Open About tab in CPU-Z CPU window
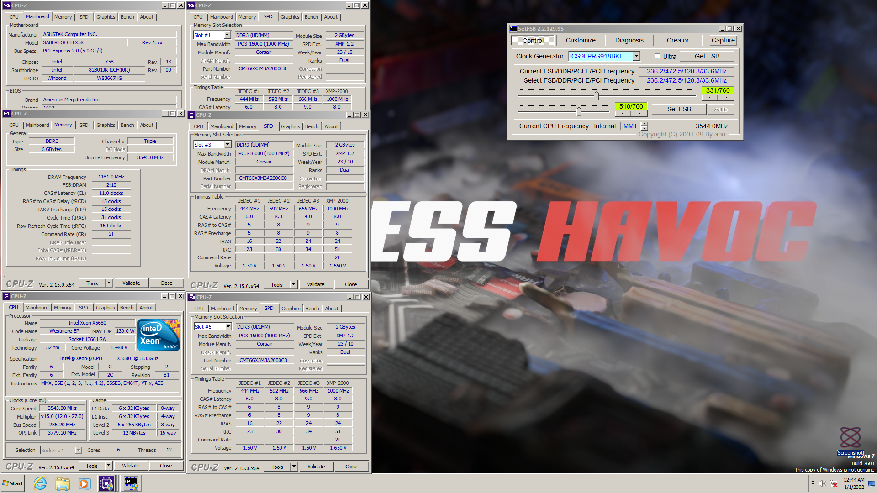877x493 pixels. (x=146, y=308)
